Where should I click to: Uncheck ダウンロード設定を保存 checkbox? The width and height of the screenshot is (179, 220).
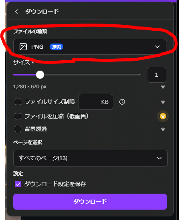[18, 184]
